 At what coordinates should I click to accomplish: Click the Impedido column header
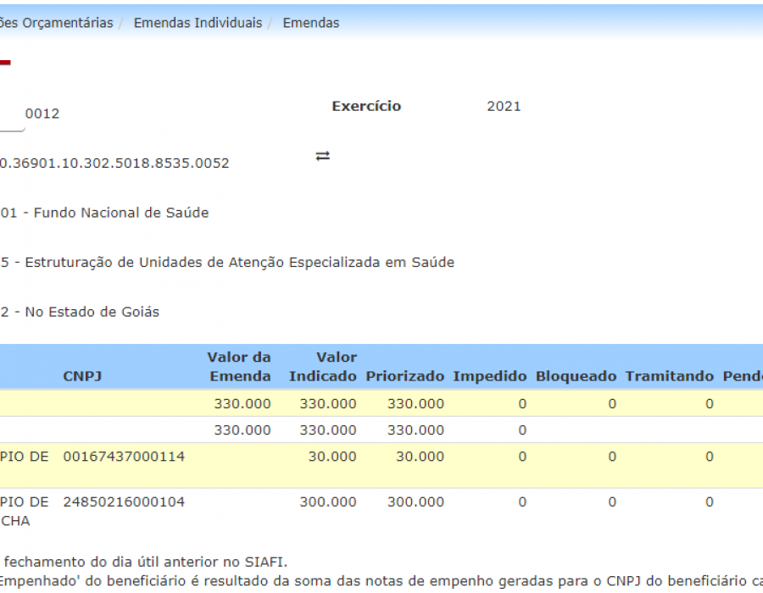[x=489, y=376]
